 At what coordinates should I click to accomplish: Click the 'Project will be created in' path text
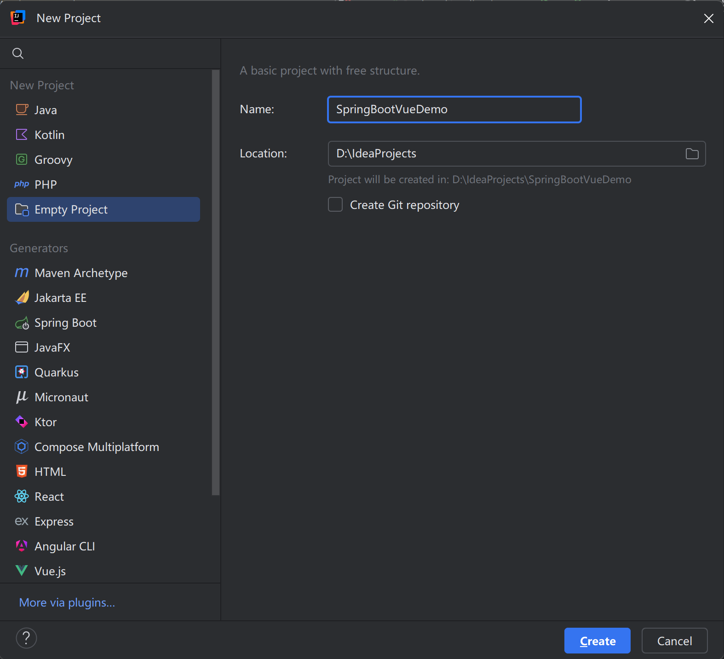point(479,179)
